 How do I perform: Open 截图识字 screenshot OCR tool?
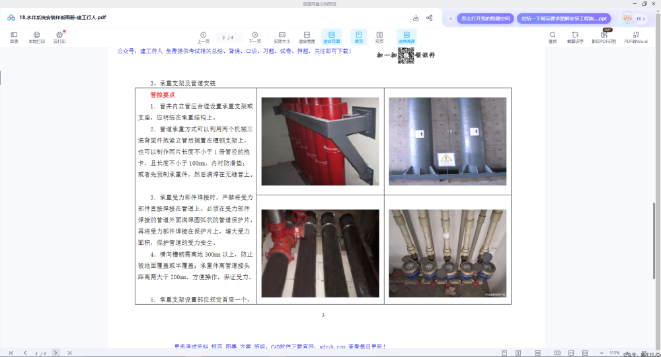[x=575, y=37]
